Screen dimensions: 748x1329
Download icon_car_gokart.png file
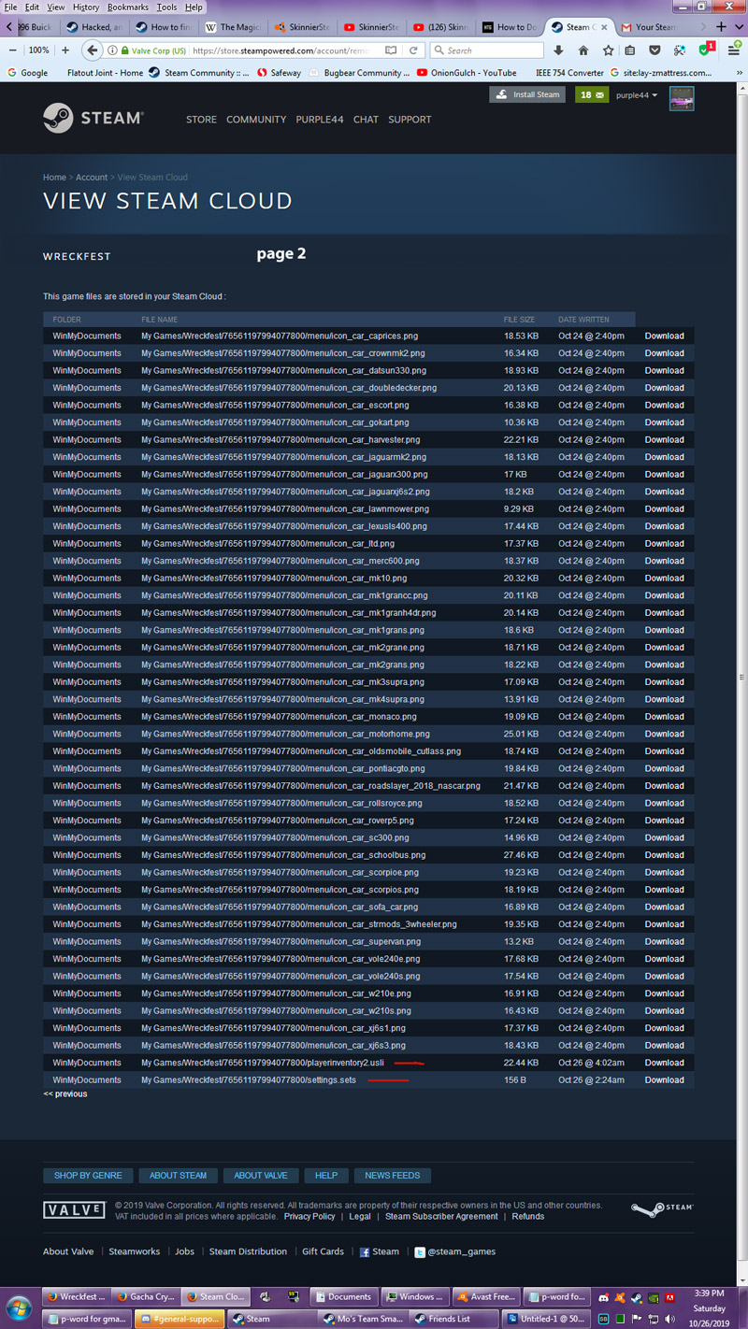coord(664,422)
